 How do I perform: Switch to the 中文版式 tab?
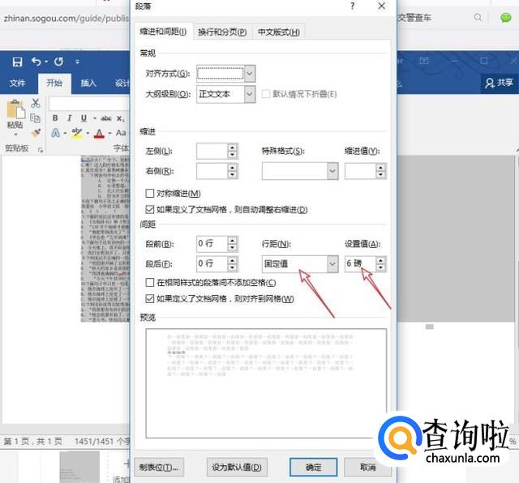pos(278,32)
